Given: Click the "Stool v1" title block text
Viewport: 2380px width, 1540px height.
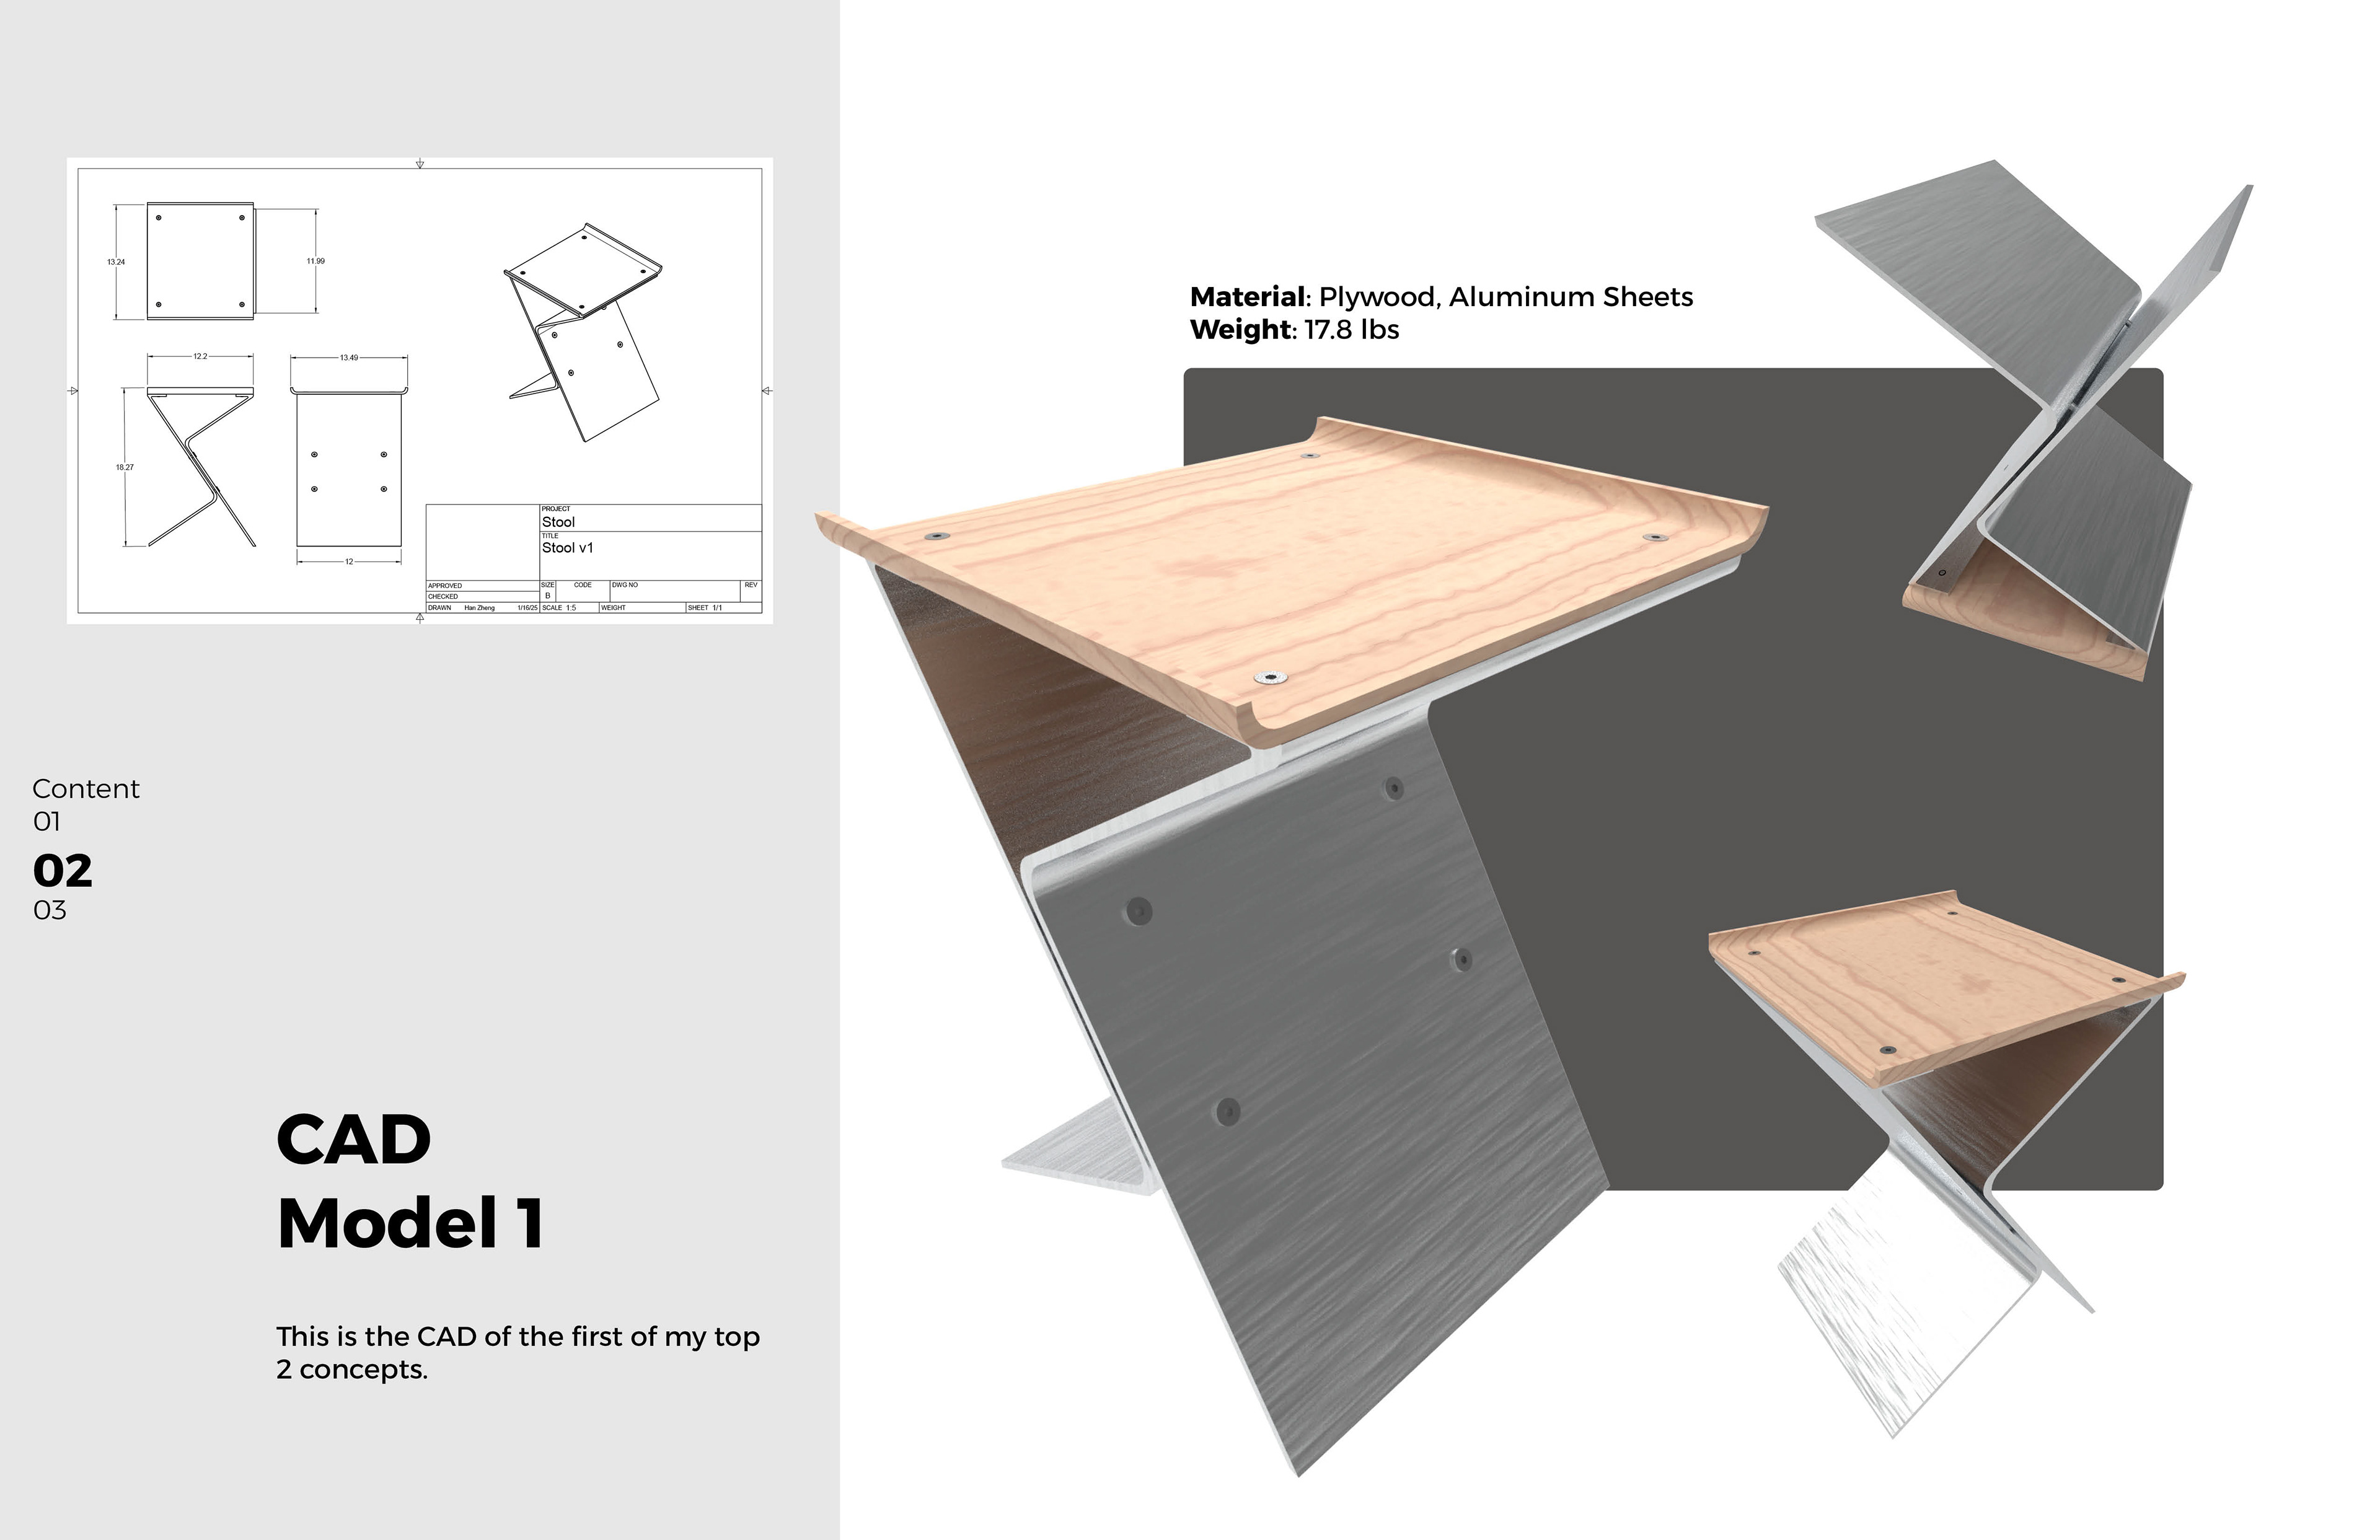Looking at the screenshot, I should [x=567, y=548].
